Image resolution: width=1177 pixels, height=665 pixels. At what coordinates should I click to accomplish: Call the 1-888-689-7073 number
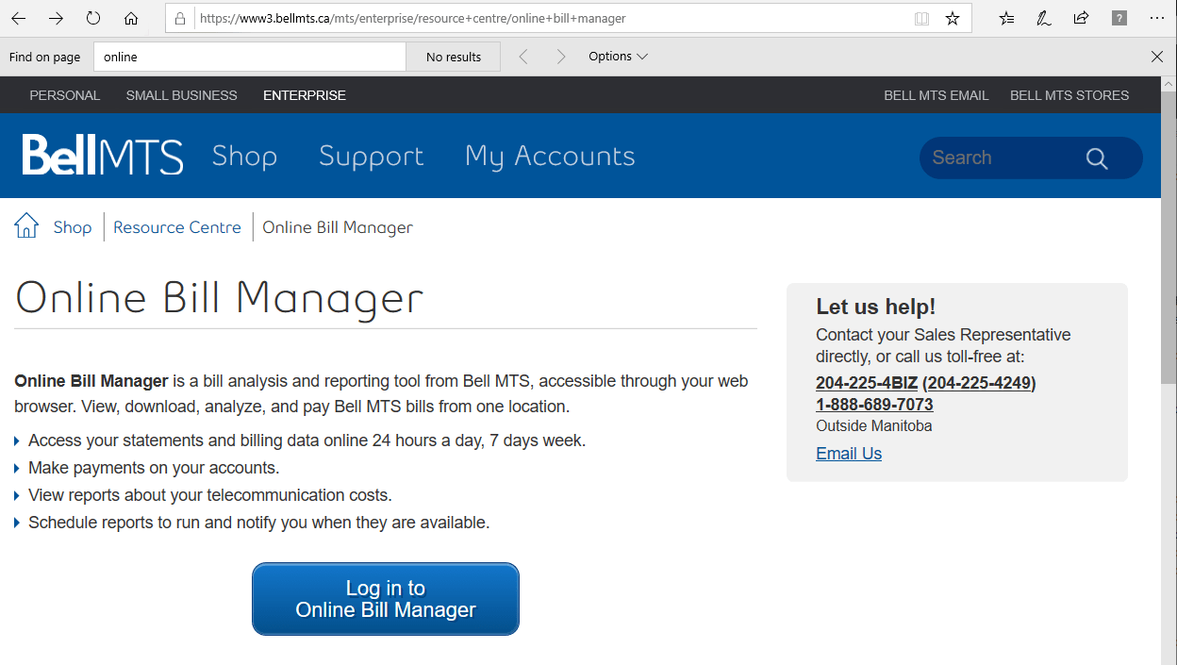[873, 404]
